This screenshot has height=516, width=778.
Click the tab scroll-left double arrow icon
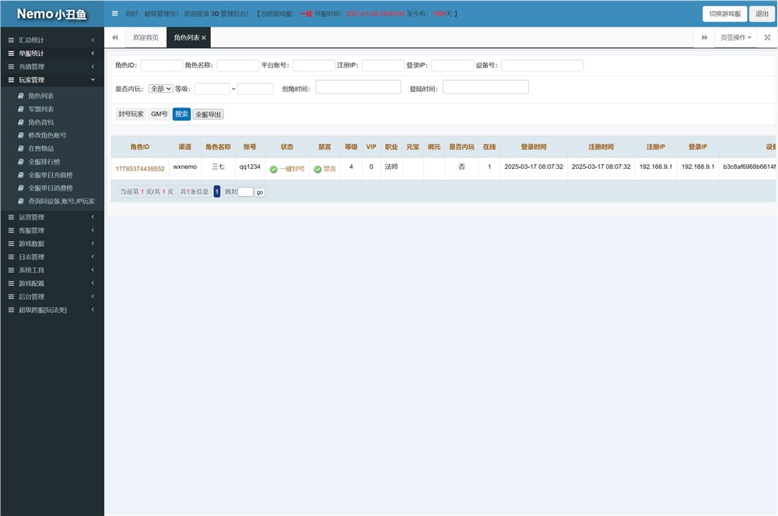114,37
